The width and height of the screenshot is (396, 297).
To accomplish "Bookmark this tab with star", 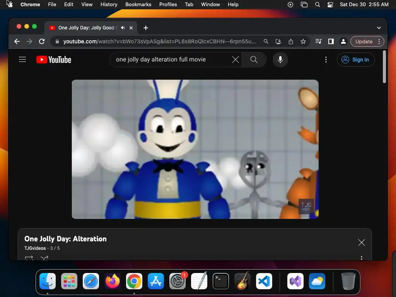I will (303, 41).
